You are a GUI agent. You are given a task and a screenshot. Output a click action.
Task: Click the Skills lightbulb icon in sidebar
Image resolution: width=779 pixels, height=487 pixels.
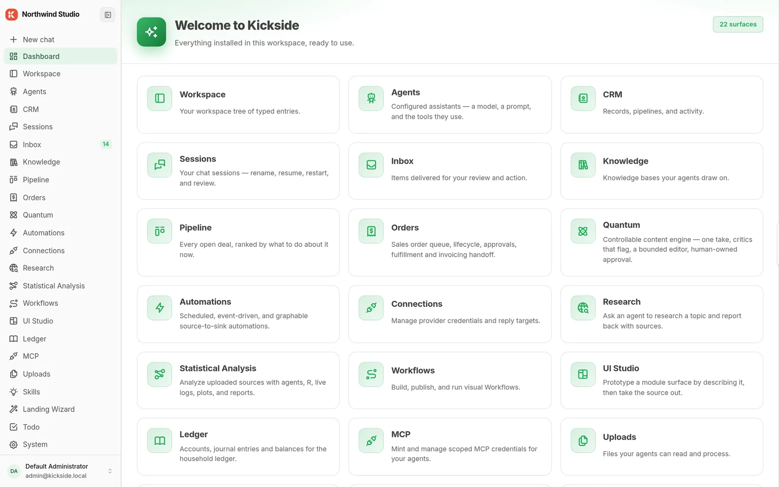(14, 392)
